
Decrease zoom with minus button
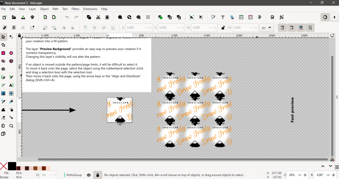point(300,175)
